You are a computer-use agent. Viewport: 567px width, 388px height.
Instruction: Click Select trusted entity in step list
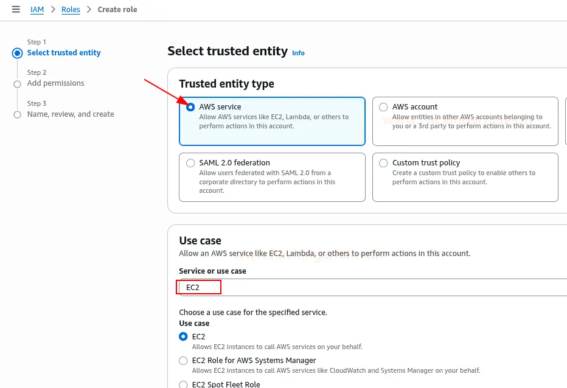(64, 53)
